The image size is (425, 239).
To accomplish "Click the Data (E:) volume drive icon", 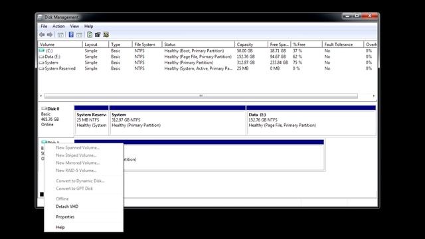I will [41, 56].
